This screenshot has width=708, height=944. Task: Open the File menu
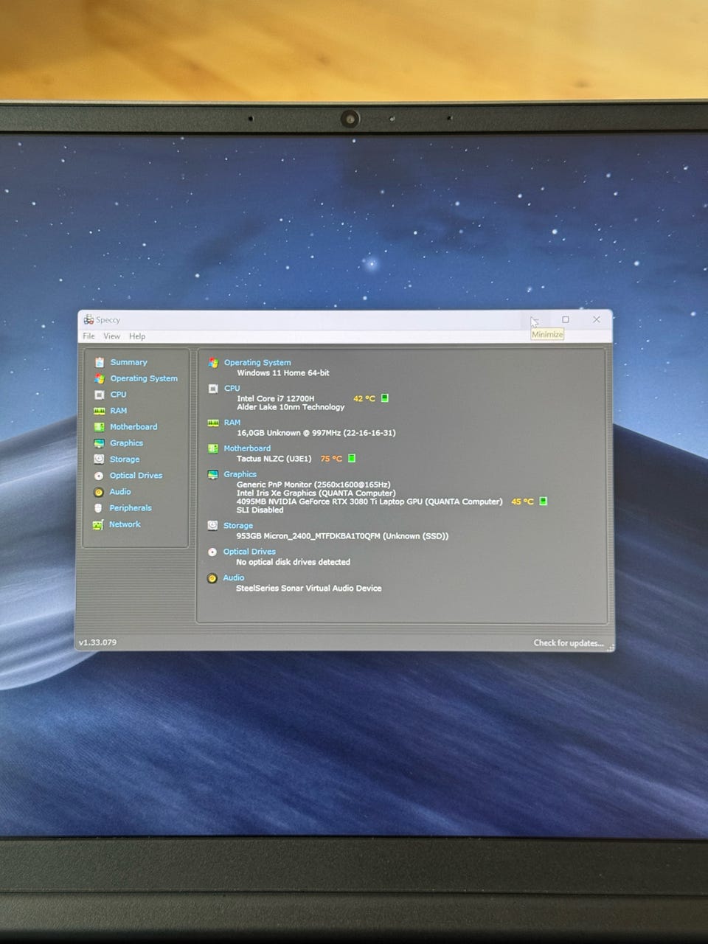[88, 336]
